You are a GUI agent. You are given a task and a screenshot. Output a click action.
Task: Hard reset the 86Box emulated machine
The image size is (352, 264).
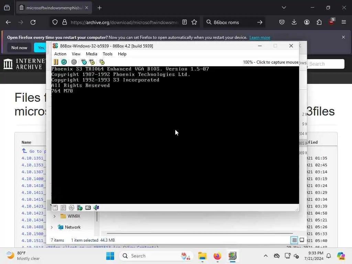click(64, 62)
